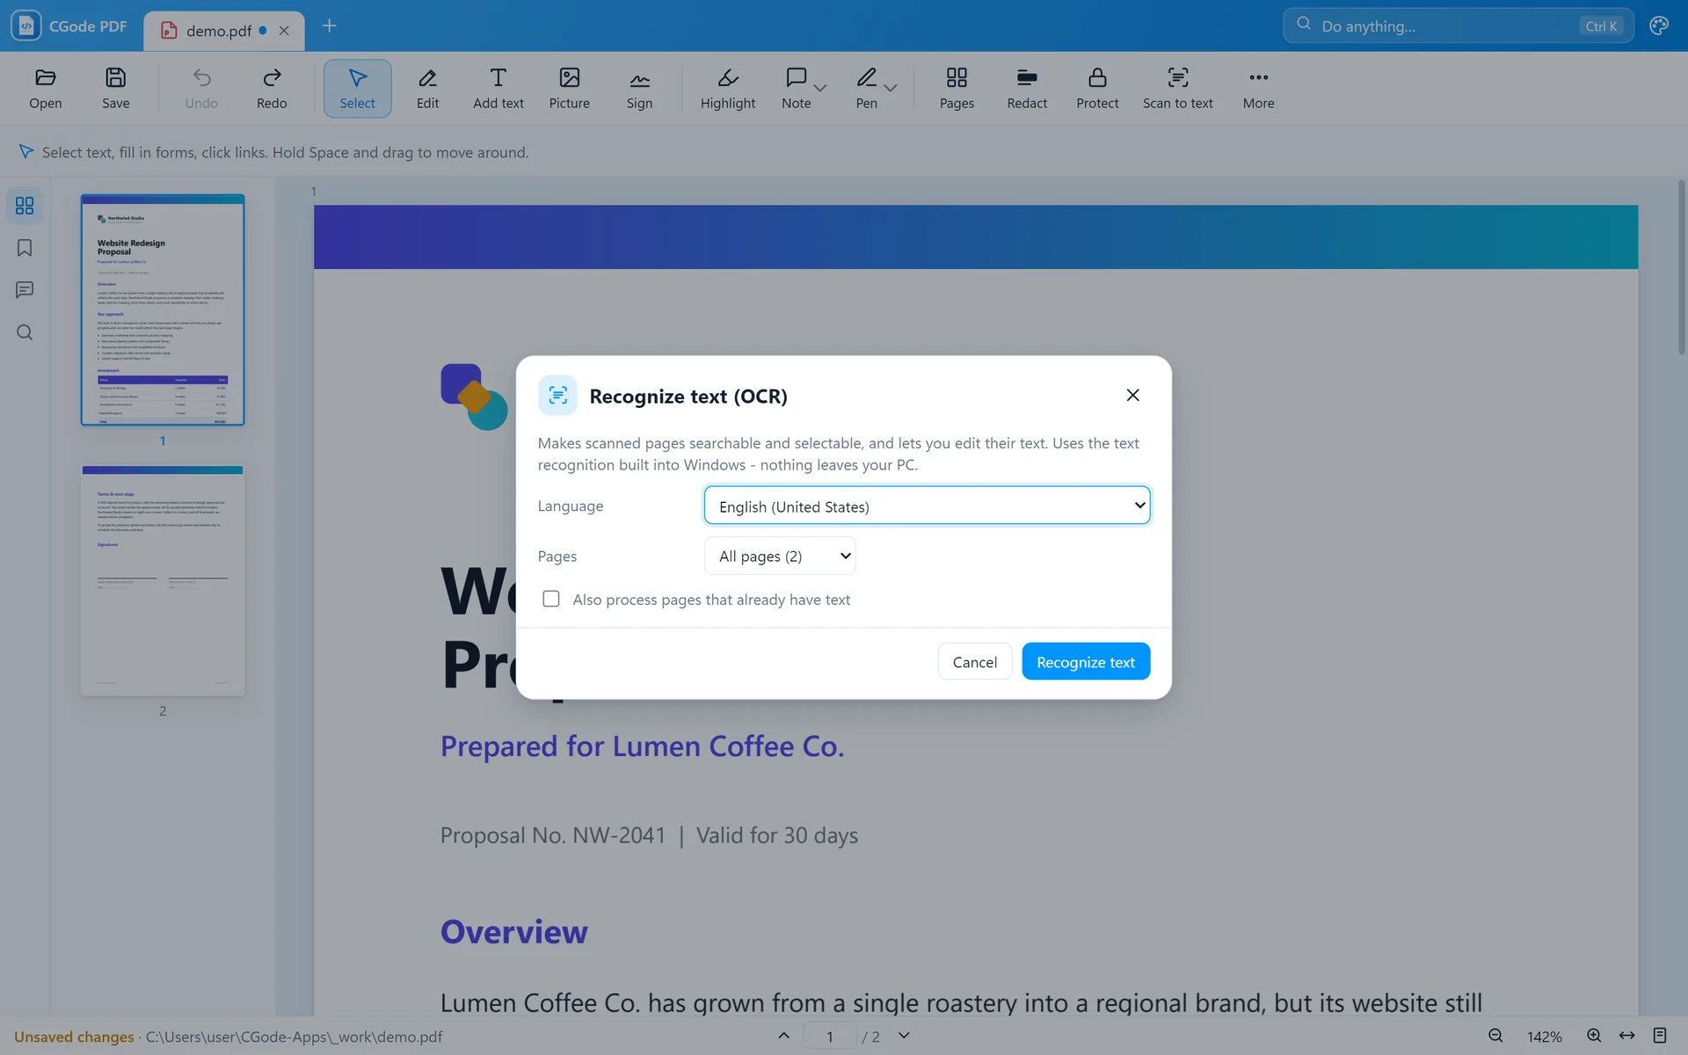1688x1055 pixels.
Task: Activate the Edit tool
Action: pos(427,88)
